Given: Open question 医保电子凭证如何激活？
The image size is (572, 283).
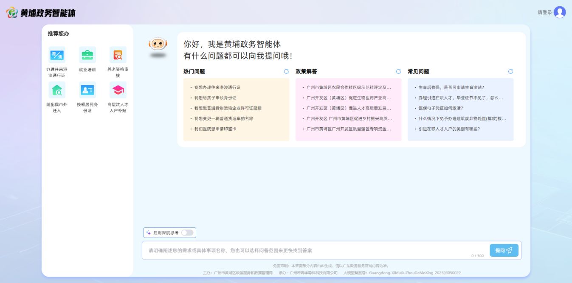Looking at the screenshot, I should (x=441, y=108).
